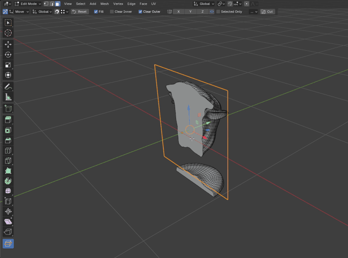Viewport: 348px width, 258px height.
Task: Toggle proportional editing
Action: [x=246, y=4]
